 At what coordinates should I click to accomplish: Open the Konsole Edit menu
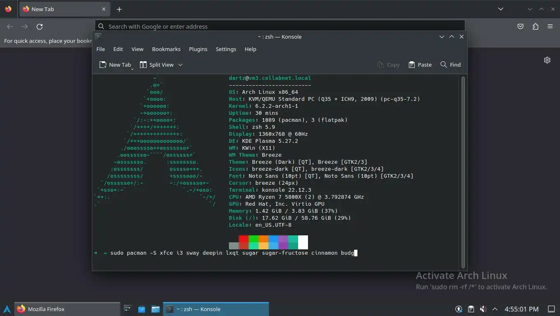pyautogui.click(x=118, y=49)
